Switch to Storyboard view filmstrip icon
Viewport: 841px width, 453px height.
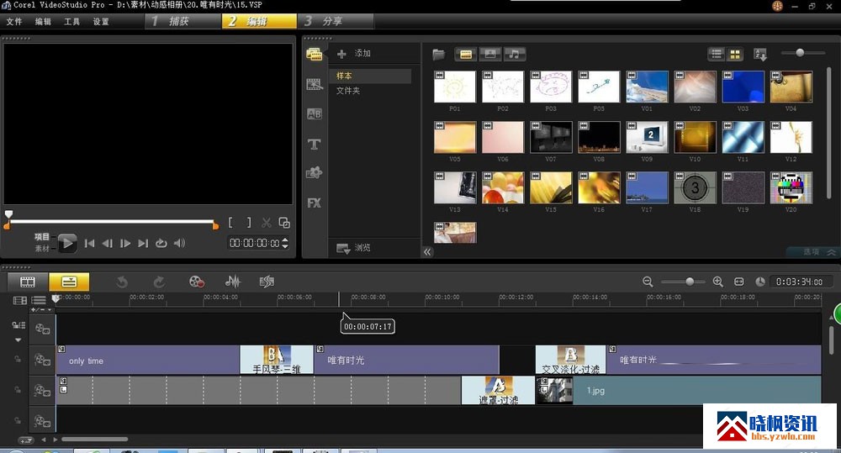tap(28, 282)
